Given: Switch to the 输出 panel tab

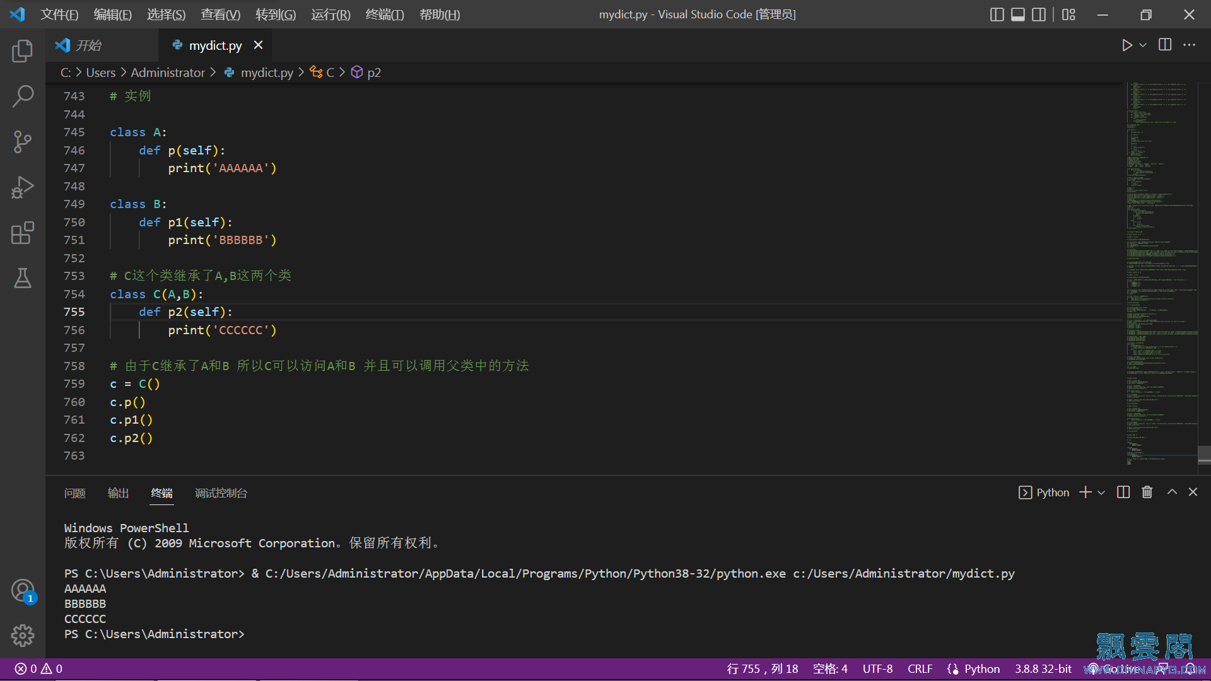Looking at the screenshot, I should click(118, 493).
